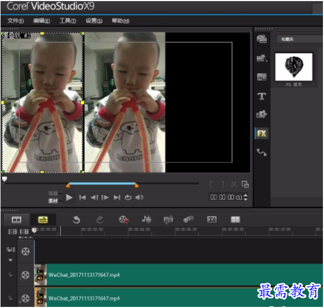Step to the next frame
The height and width of the screenshot is (308, 324).
[x=105, y=198]
